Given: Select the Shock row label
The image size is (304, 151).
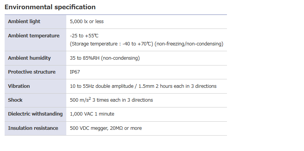Looking at the screenshot, I should [x=15, y=100].
